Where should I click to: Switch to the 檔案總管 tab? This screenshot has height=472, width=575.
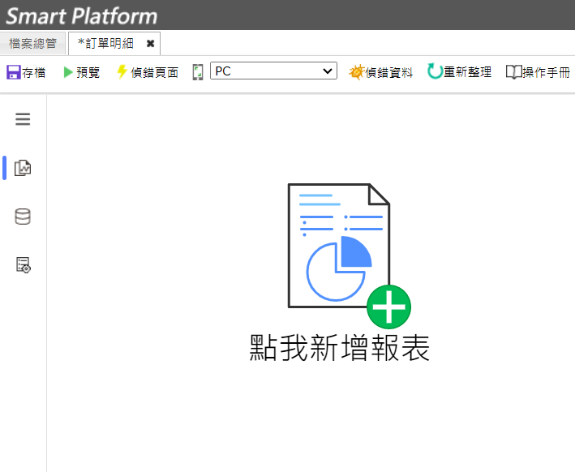(x=32, y=43)
